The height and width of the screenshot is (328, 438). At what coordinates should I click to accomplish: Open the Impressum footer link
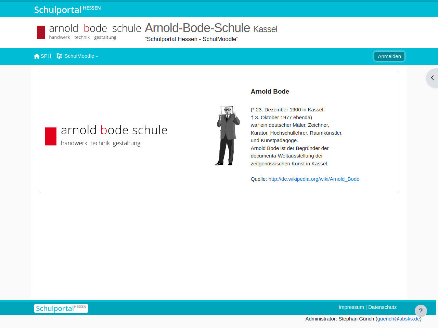click(351, 307)
